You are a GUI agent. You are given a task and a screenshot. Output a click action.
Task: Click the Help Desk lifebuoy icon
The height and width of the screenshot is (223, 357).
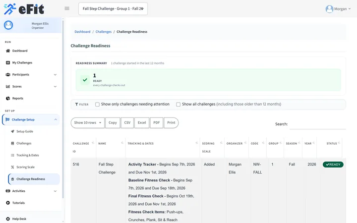(8, 219)
